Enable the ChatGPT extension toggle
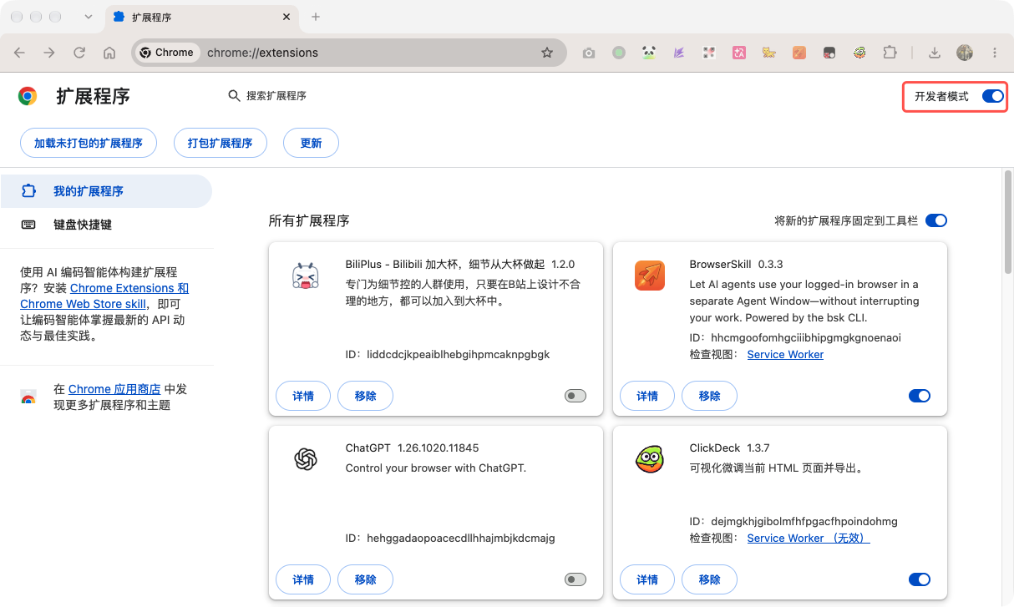The image size is (1014, 607). point(575,579)
